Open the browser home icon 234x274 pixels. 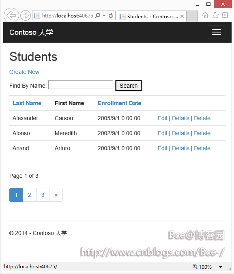coord(205,15)
